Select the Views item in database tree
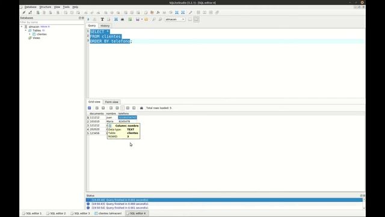Image resolution: width=385 pixels, height=217 pixels. coord(36,38)
